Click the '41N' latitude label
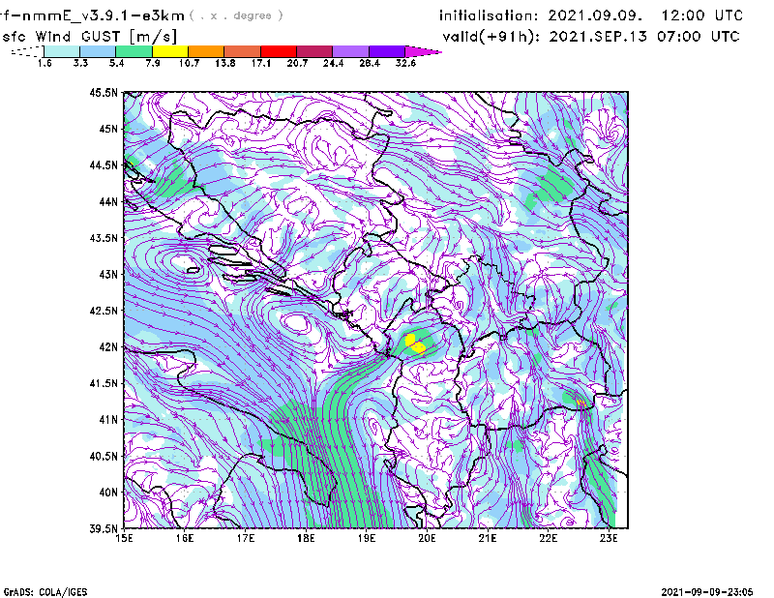The width and height of the screenshot is (774, 598). (x=108, y=420)
